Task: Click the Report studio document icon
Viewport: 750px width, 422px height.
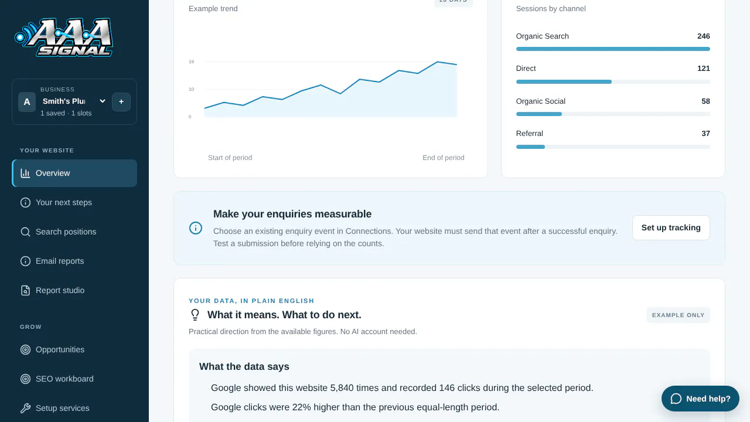Action: (25, 290)
